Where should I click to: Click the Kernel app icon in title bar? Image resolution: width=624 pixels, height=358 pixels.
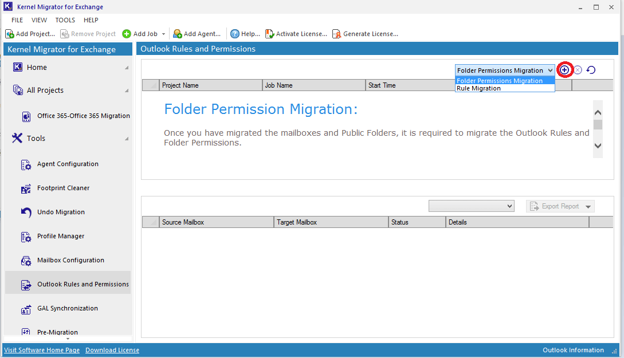8,6
